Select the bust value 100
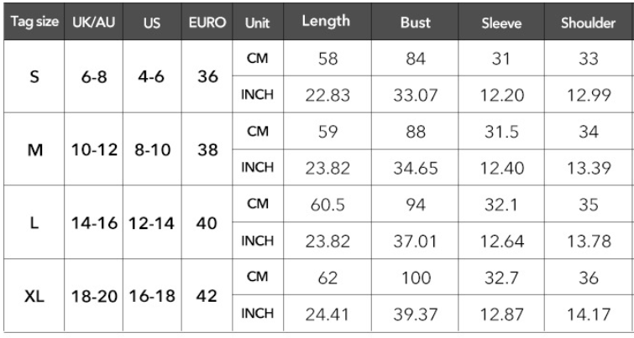This screenshot has height=338, width=634. [x=416, y=278]
